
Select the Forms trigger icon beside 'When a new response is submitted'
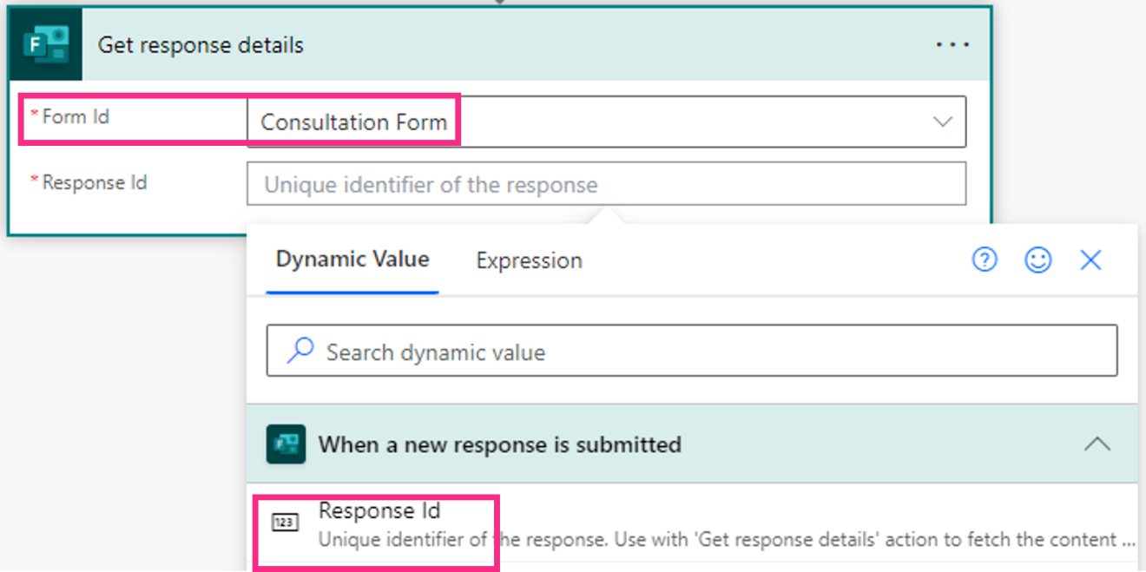pyautogui.click(x=286, y=444)
